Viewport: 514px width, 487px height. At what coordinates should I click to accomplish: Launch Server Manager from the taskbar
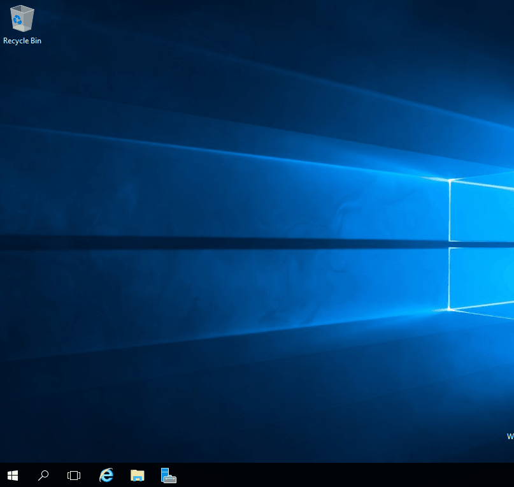coord(168,475)
